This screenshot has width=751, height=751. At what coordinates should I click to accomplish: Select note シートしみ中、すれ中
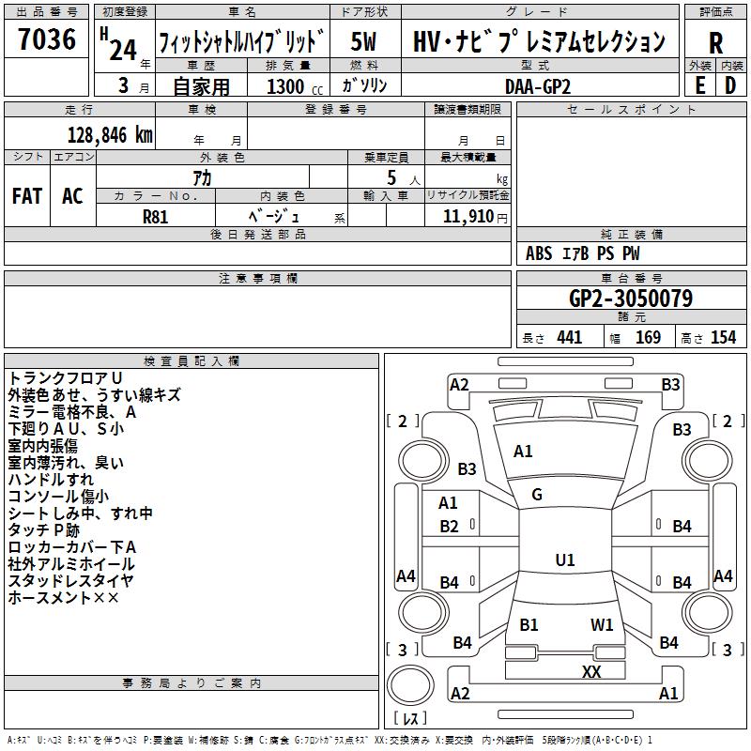coord(81,513)
